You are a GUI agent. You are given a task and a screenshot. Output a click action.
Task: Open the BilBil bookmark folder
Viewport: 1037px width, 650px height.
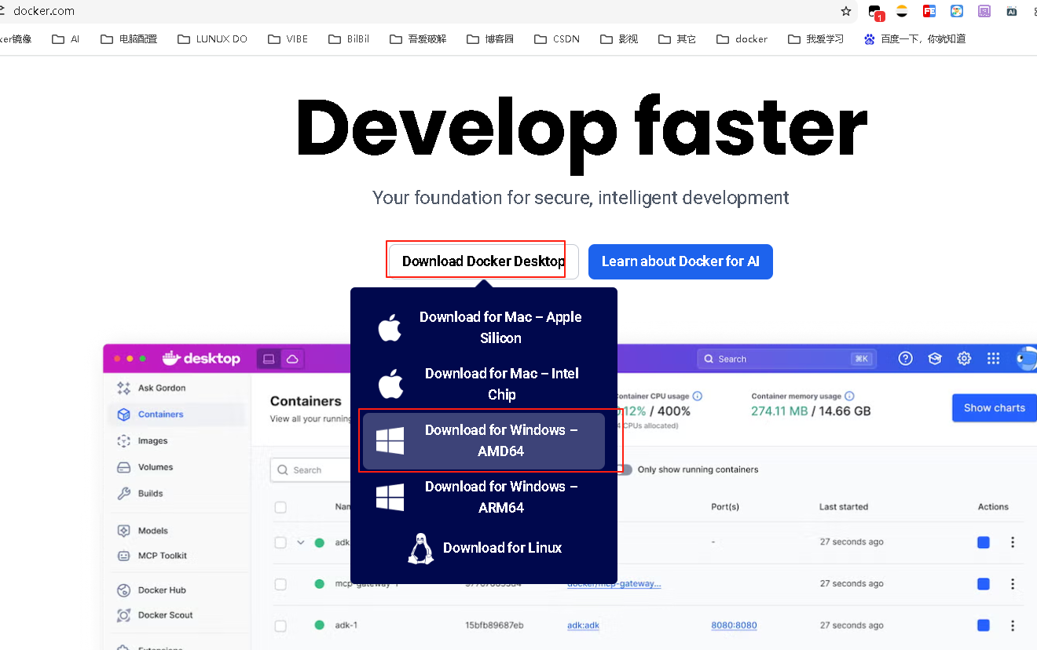(x=349, y=38)
